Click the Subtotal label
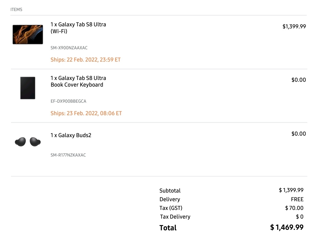 click(x=170, y=191)
